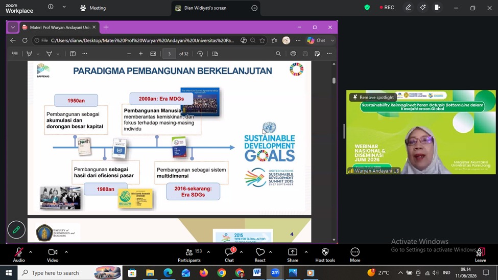Open the PDF toolbar more options
This screenshot has height=280, width=498.
click(329, 54)
